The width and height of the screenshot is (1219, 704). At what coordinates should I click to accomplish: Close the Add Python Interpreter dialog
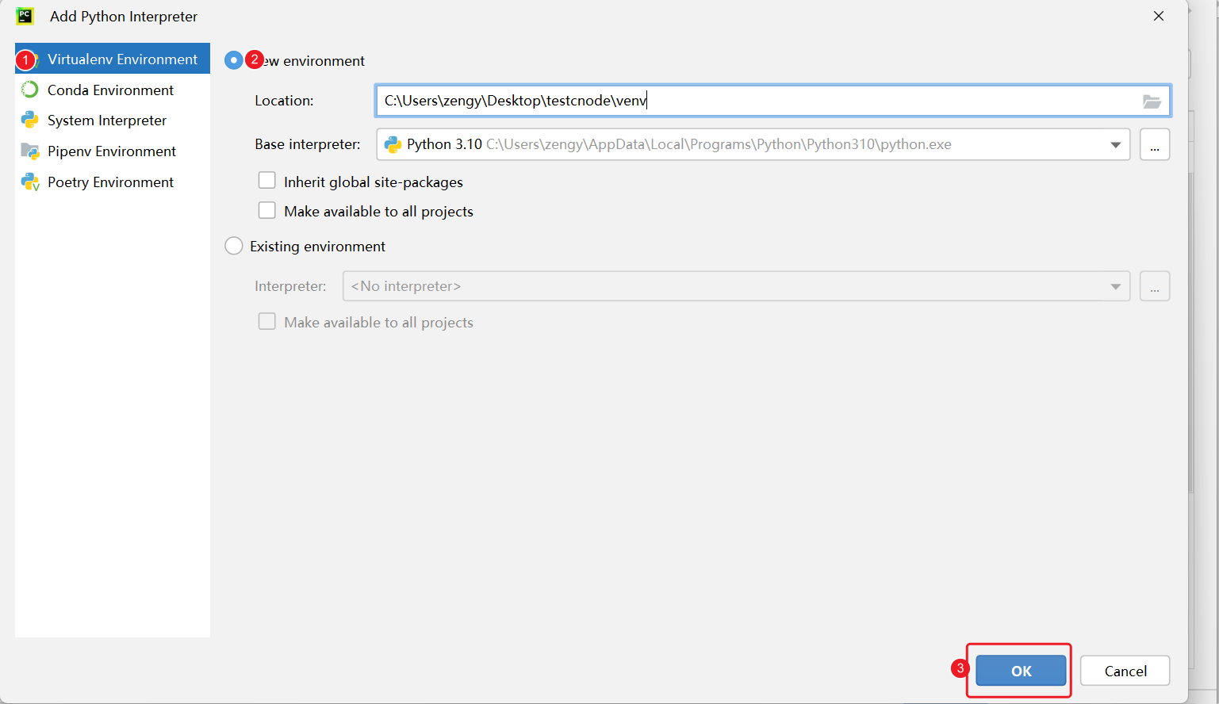point(1159,16)
